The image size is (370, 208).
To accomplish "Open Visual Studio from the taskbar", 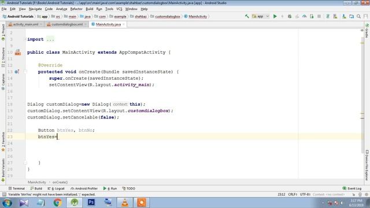I will click(x=24, y=202).
